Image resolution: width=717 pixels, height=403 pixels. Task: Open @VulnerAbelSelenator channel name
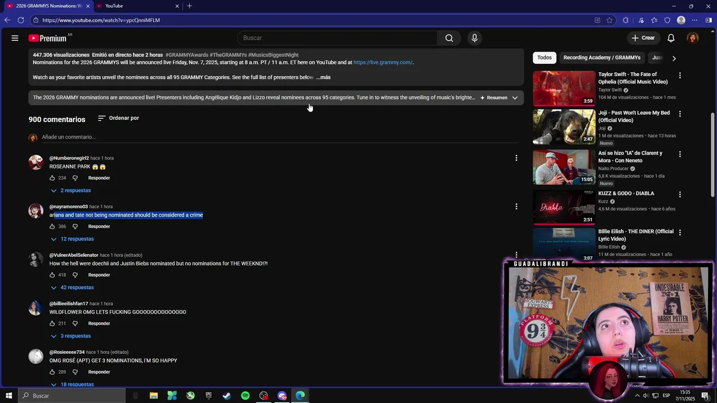pyautogui.click(x=74, y=255)
